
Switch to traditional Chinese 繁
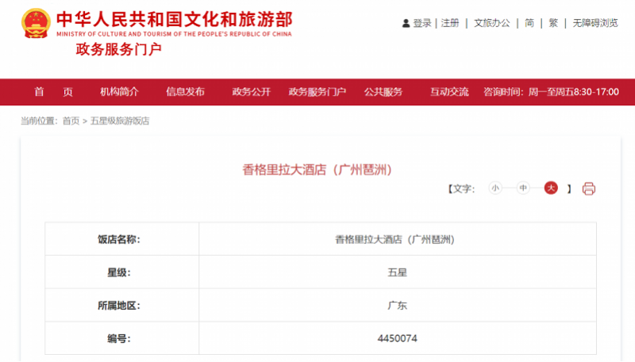(553, 23)
